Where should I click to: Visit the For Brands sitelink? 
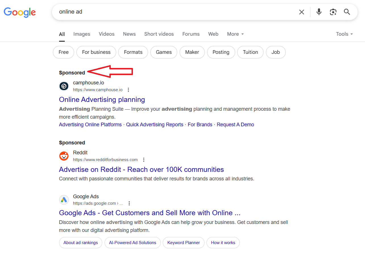point(200,125)
